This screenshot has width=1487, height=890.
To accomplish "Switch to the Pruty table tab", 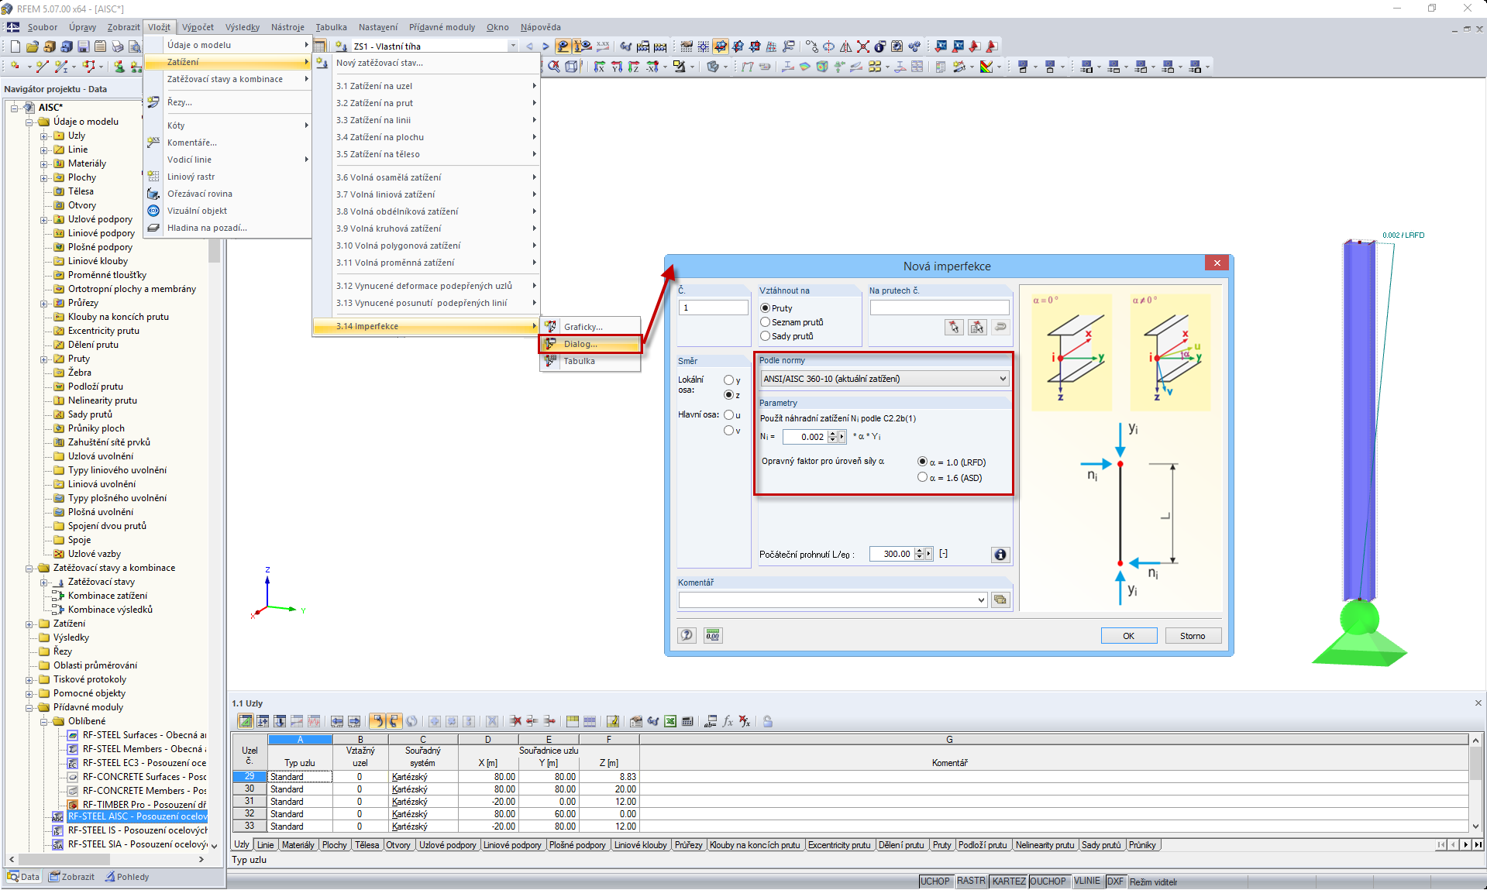I will click(941, 845).
